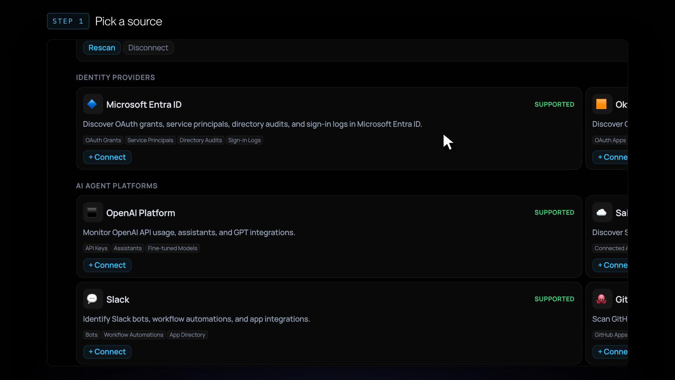
Task: Select the Service Principals tag
Action: pos(150,140)
